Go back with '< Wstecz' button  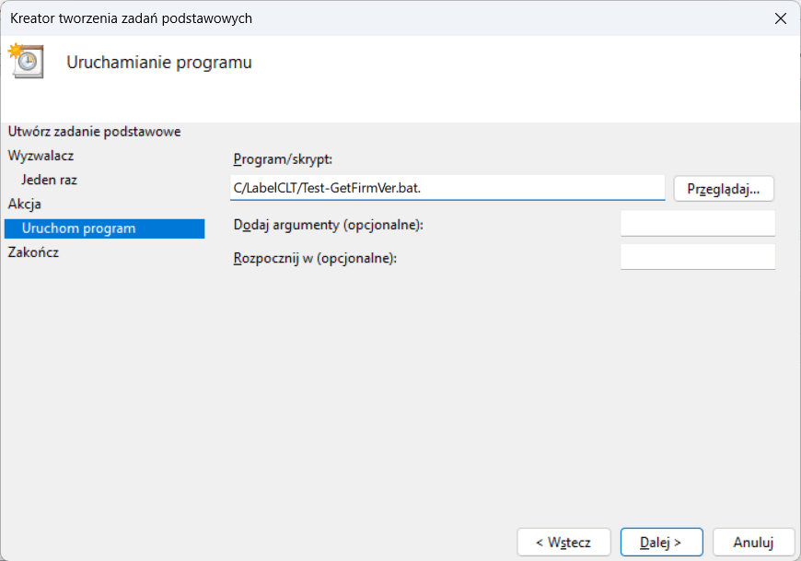point(563,542)
